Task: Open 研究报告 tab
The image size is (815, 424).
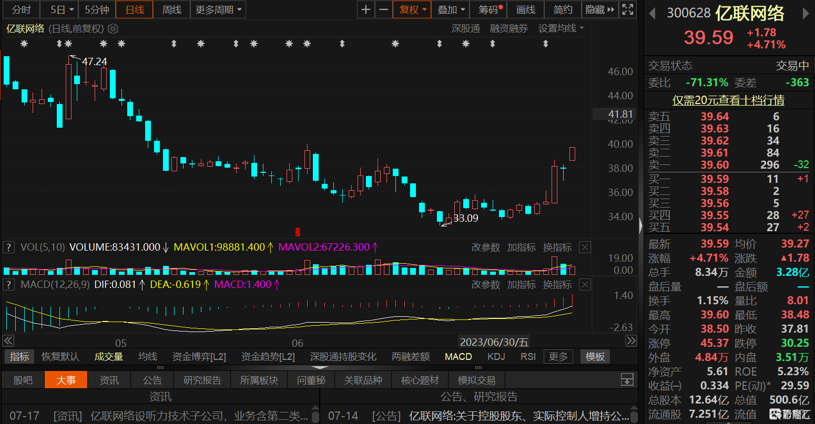Action: pyautogui.click(x=202, y=380)
